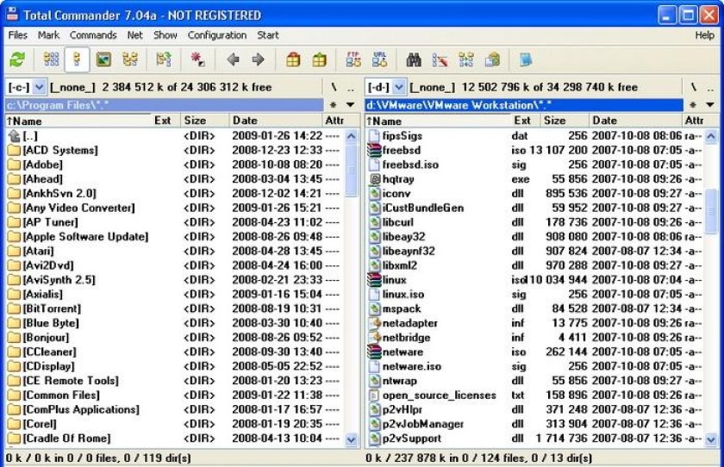
Task: Open the Commands menu
Action: (93, 35)
